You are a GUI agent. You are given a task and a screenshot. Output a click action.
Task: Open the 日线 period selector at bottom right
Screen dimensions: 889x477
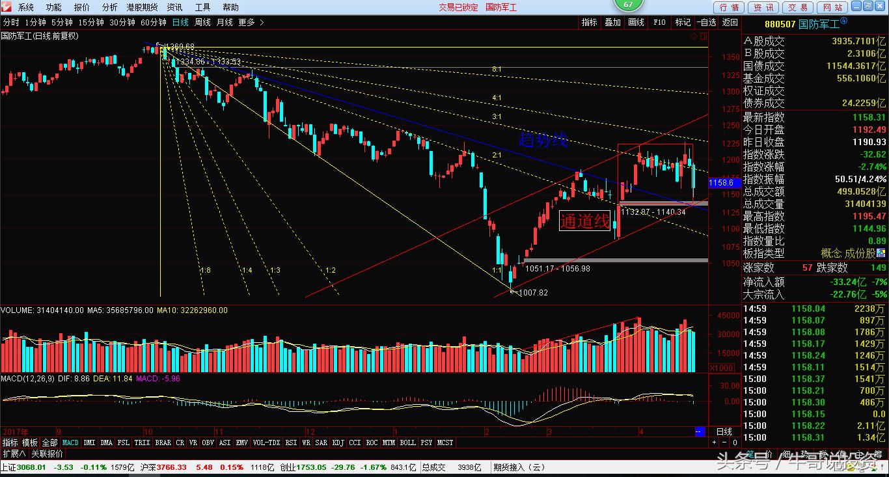(724, 431)
